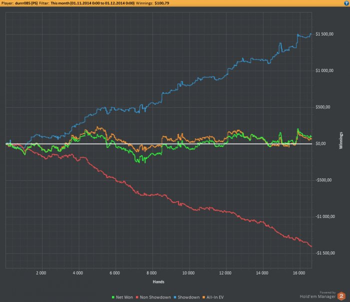This screenshot has width=350, height=302.
Task: Click the $0,00 y-axis label
Action: (x=320, y=144)
